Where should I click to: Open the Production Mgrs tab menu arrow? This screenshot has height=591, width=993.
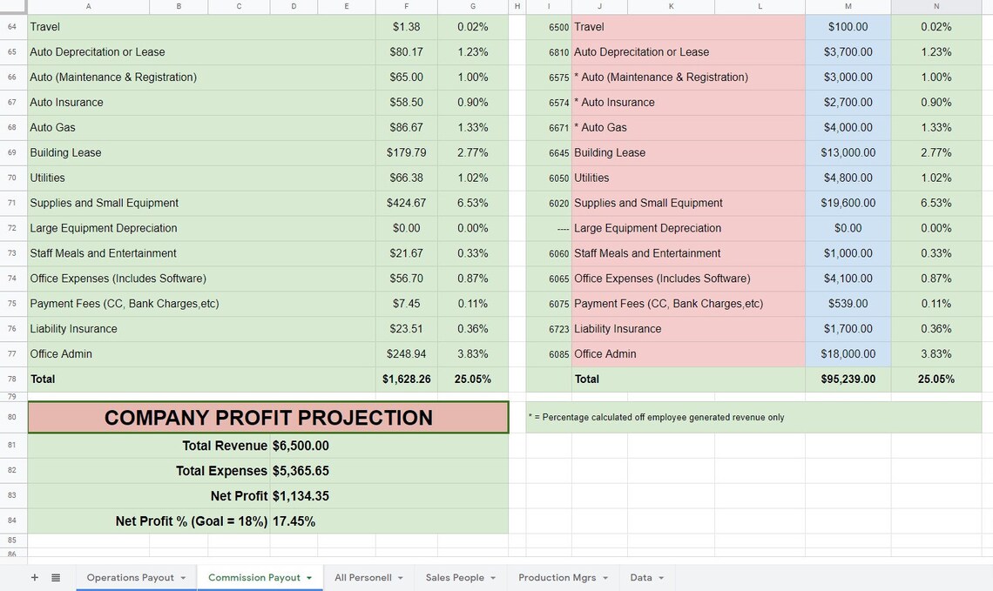[x=604, y=577]
